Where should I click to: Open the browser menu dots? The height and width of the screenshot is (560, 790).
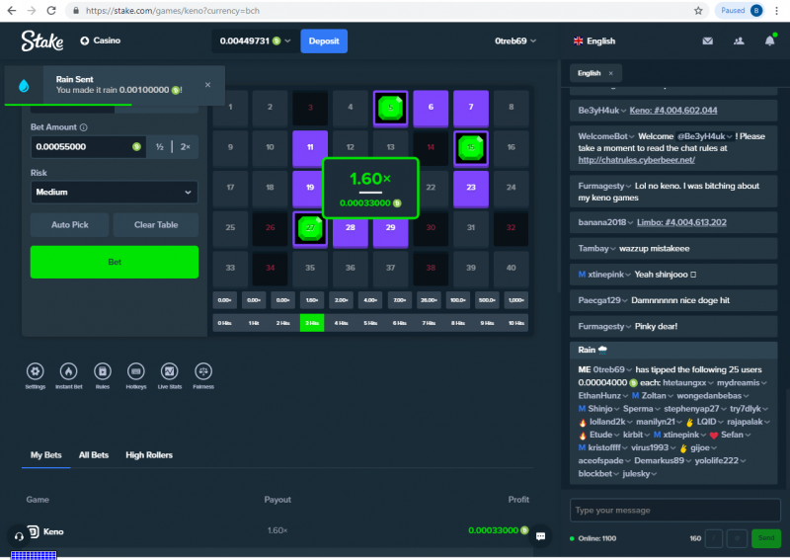[776, 11]
